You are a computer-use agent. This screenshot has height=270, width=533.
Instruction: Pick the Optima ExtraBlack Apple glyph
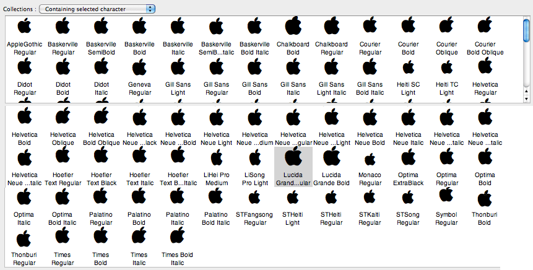[408, 157]
